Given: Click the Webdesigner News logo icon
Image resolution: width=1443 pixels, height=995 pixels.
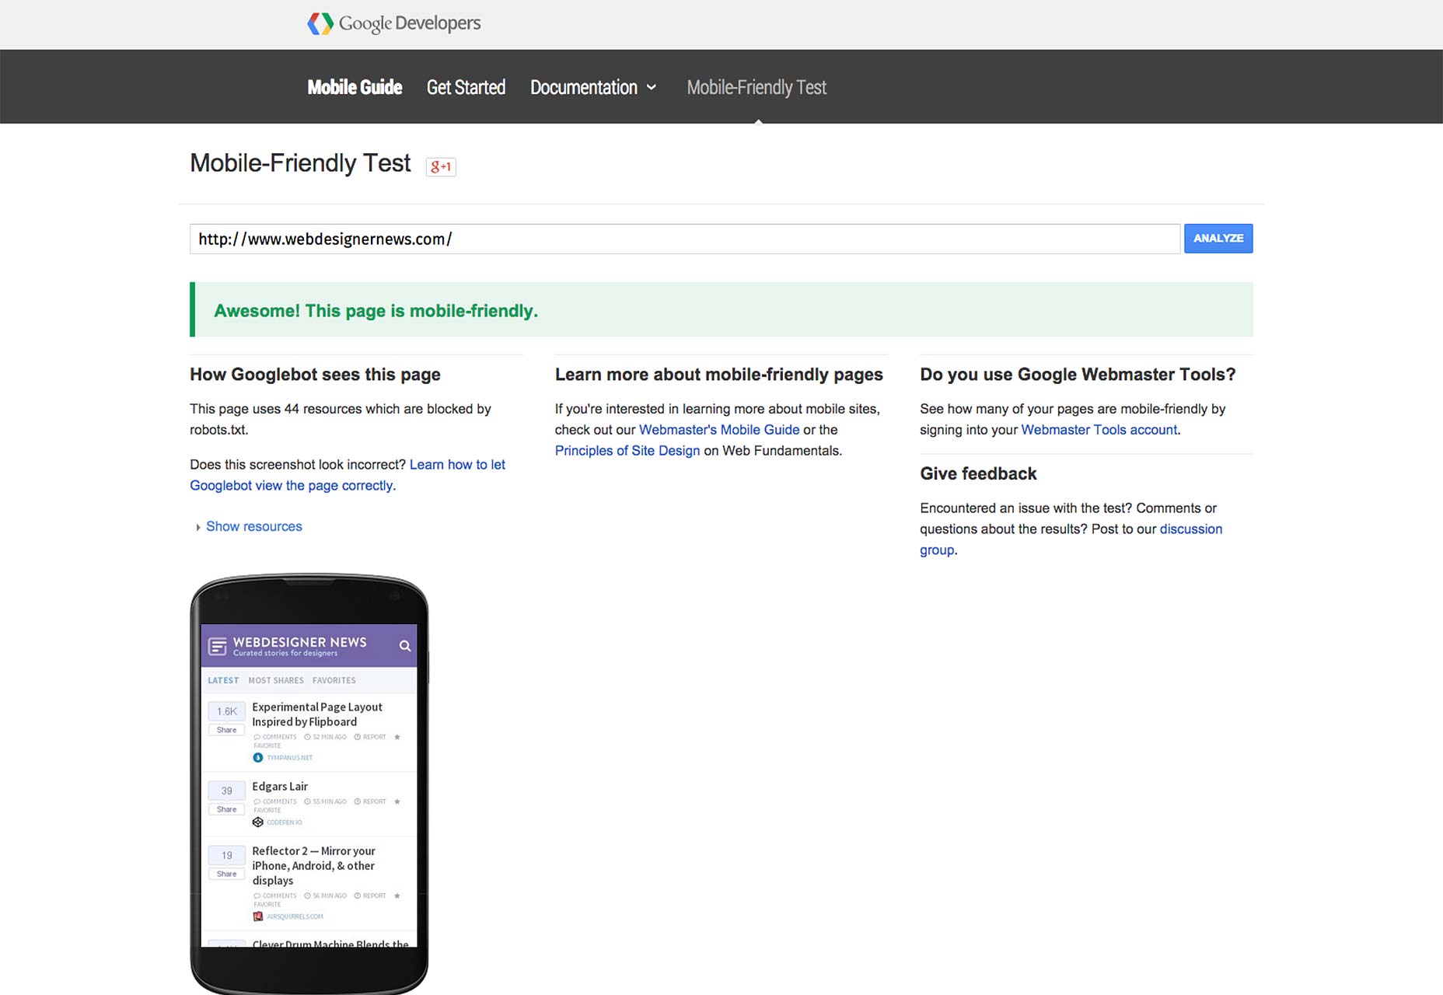Looking at the screenshot, I should click(218, 646).
